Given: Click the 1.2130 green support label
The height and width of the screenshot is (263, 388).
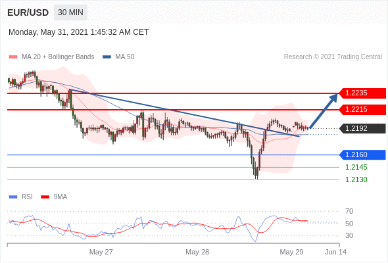Looking at the screenshot, I should coord(356,179).
